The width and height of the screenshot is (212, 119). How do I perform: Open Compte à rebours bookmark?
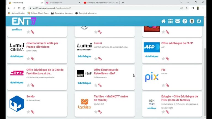pyautogui.click(x=86, y=13)
